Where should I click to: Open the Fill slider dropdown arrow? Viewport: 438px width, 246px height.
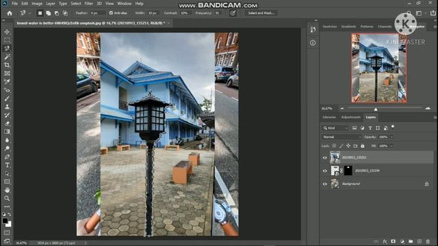click(391, 146)
